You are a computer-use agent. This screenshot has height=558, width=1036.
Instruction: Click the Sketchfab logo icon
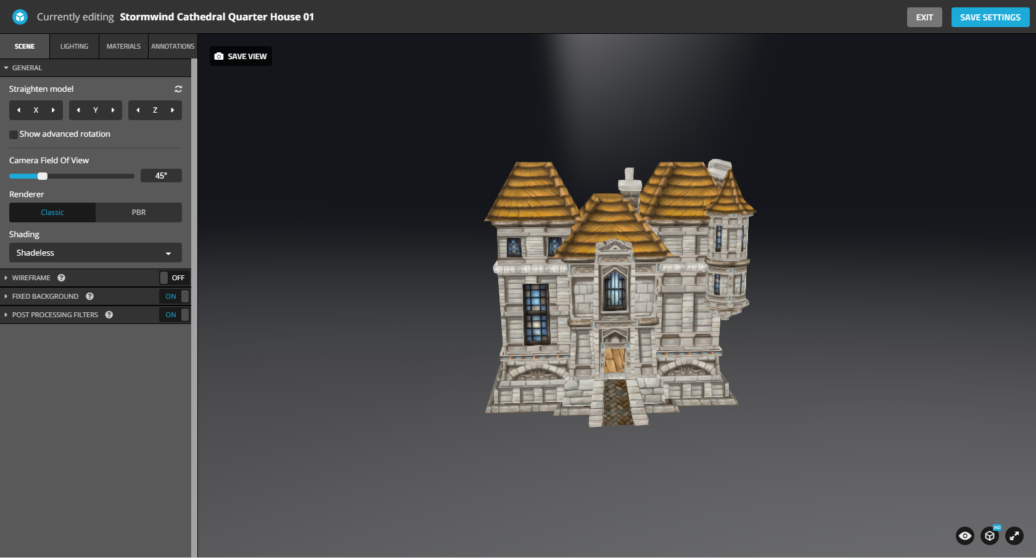coord(20,17)
